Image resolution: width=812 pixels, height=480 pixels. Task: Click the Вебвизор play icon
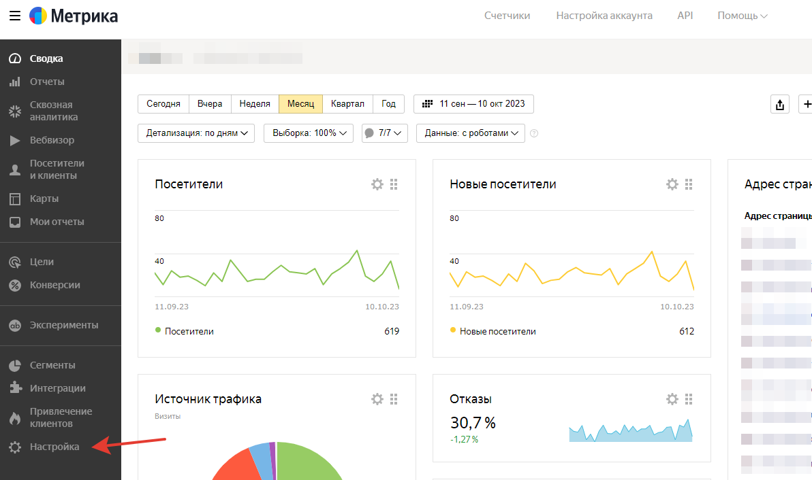15,140
